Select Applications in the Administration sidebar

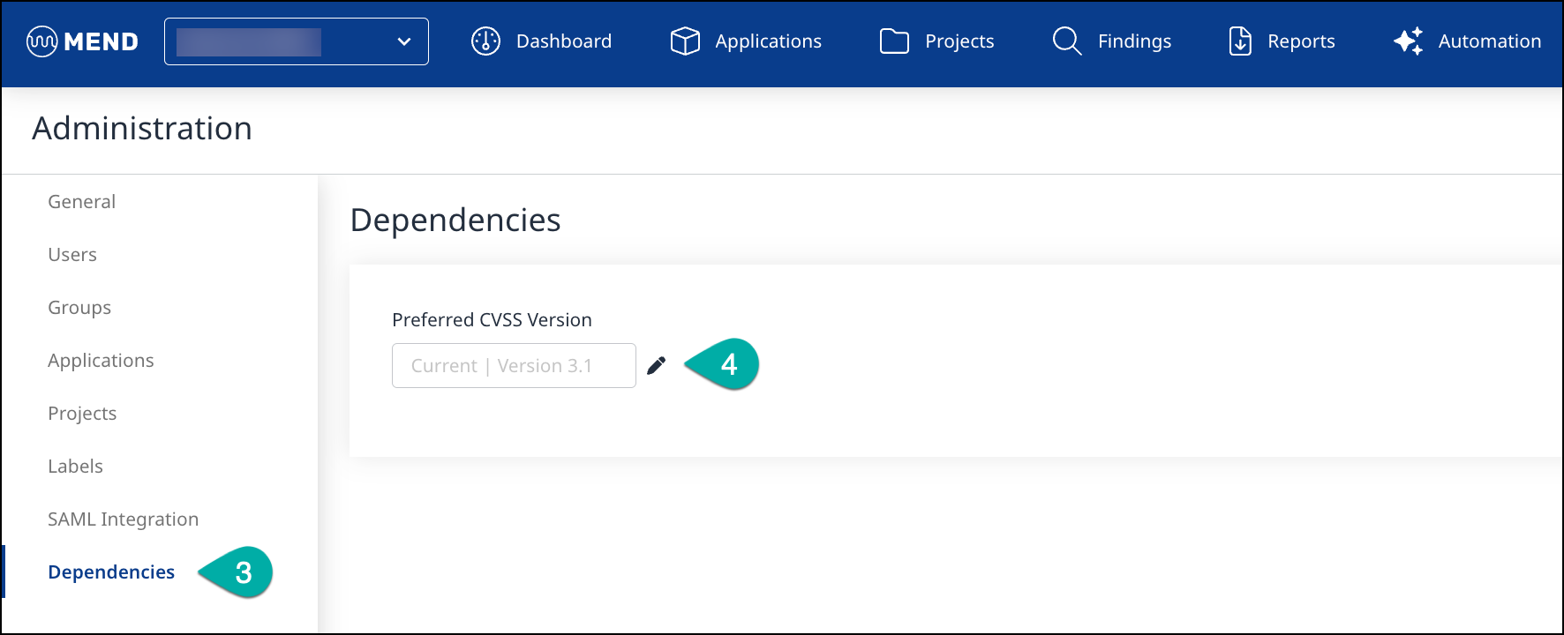click(101, 361)
